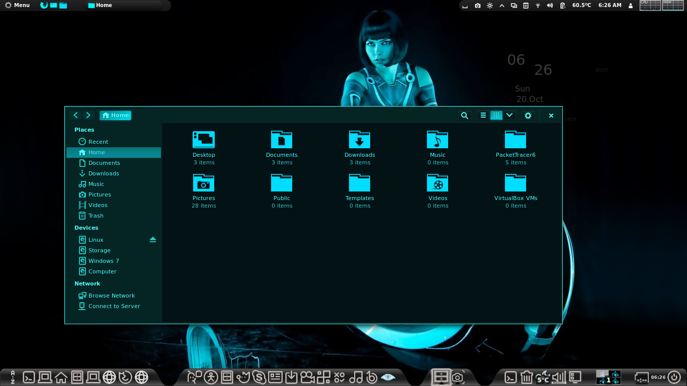The height and width of the screenshot is (386, 687).
Task: Open the Skype dock icon
Action: pyautogui.click(x=259, y=377)
